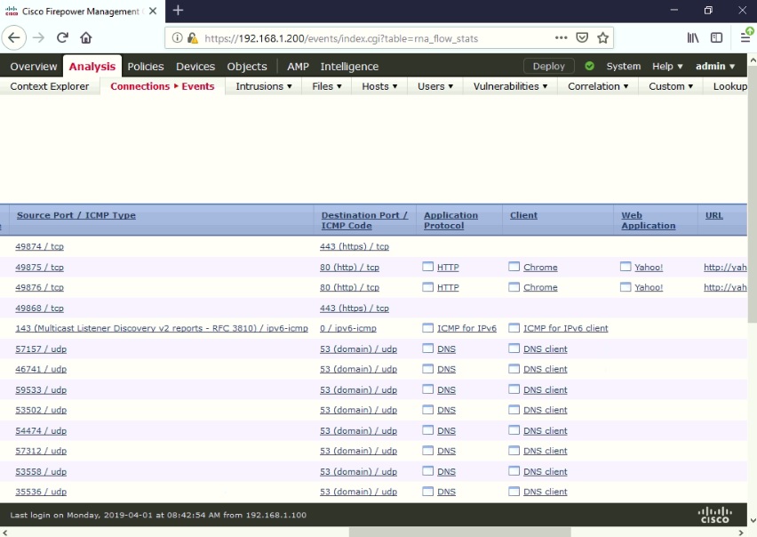Check the box next to the Yahoo! web application

click(625, 267)
